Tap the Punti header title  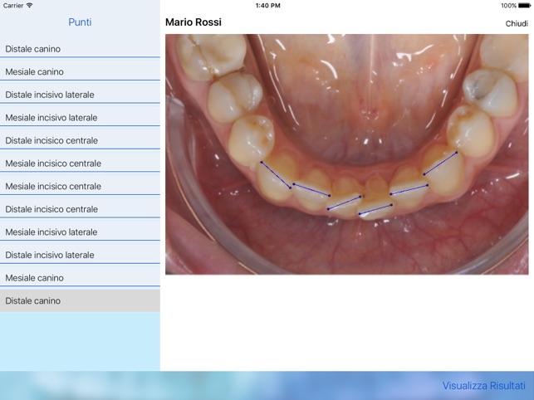click(x=80, y=22)
